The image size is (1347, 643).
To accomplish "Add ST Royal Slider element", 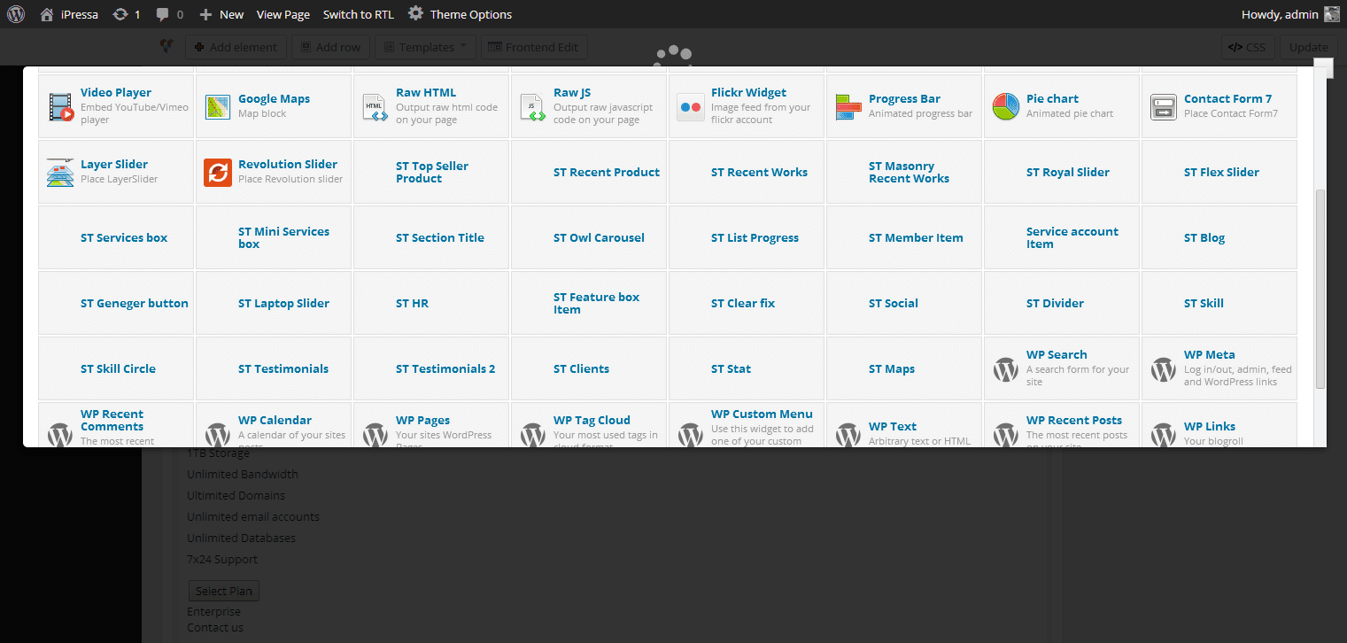I will 1062,173.
